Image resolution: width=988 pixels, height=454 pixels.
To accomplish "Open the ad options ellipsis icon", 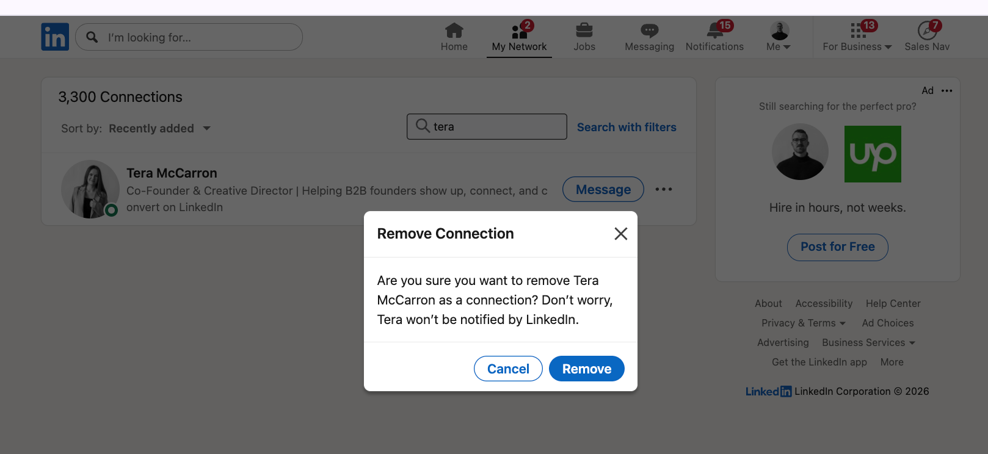I will [x=947, y=90].
